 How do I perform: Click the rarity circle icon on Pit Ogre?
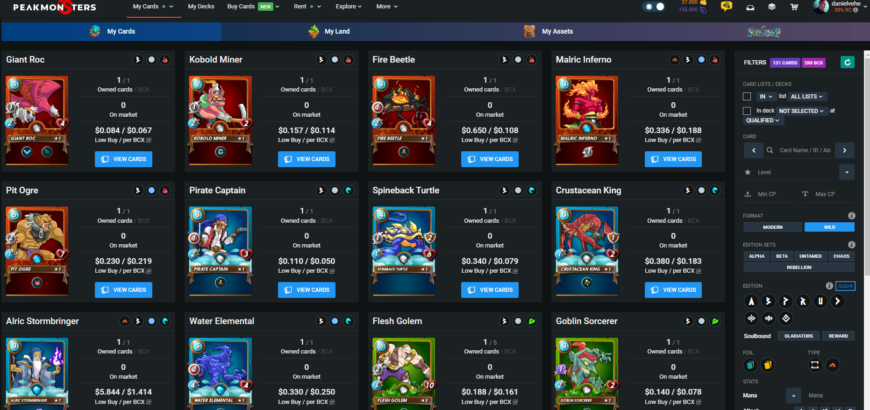point(151,191)
